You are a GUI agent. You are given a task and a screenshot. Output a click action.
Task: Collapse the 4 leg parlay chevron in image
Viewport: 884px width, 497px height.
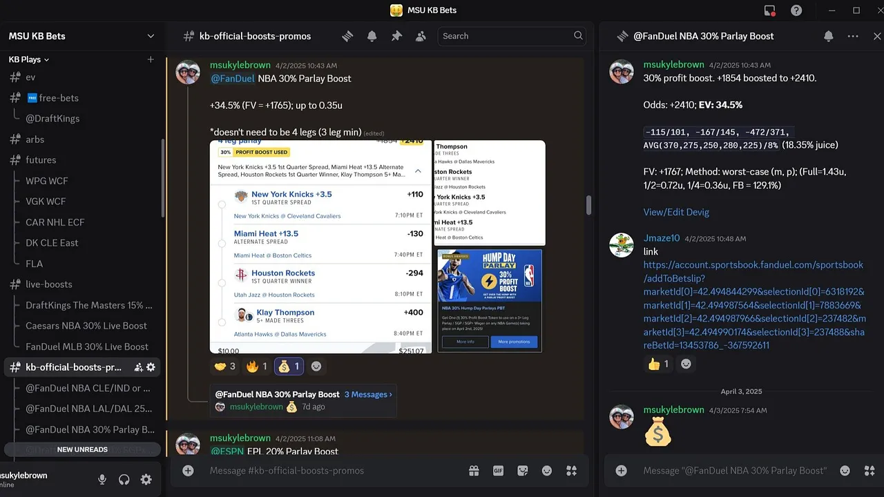pos(418,170)
